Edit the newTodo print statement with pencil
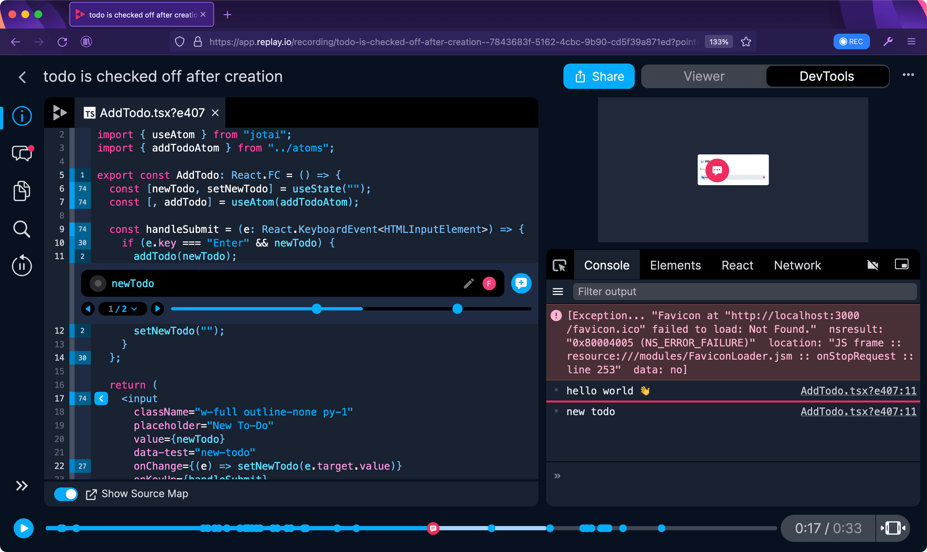This screenshot has width=927, height=552. (469, 283)
